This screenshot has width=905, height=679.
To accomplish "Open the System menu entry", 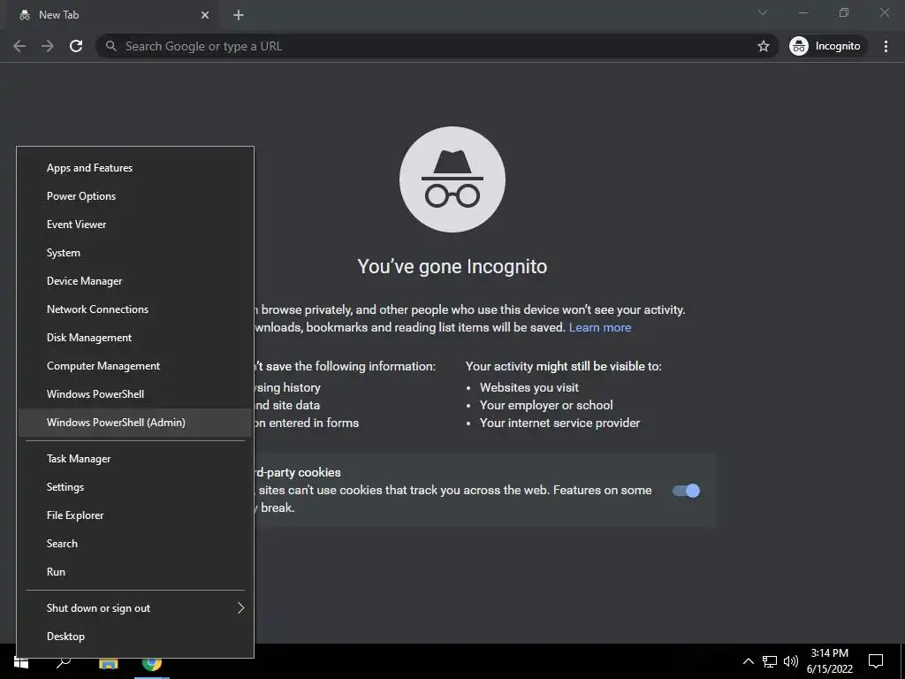I will tap(135, 253).
